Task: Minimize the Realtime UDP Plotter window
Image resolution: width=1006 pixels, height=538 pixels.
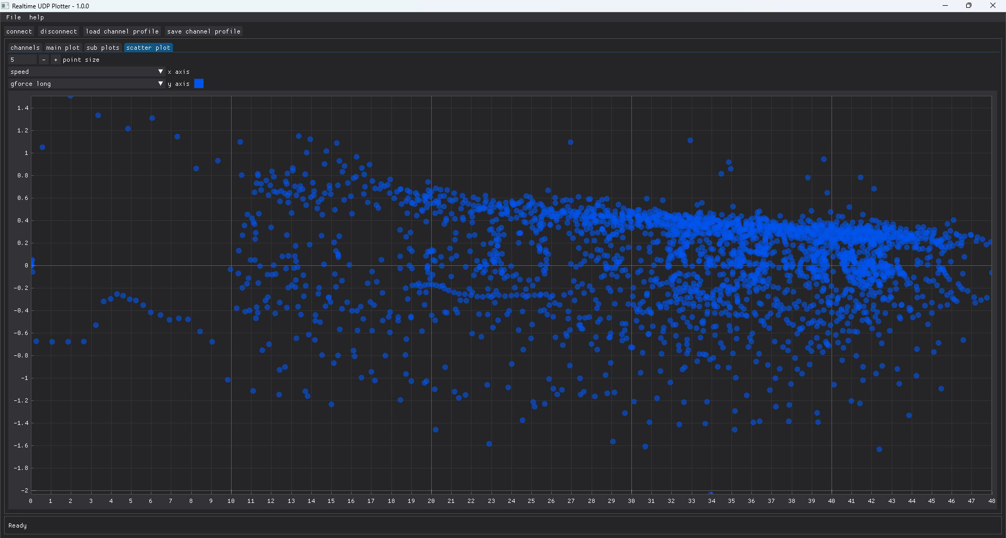Action: pos(945,6)
